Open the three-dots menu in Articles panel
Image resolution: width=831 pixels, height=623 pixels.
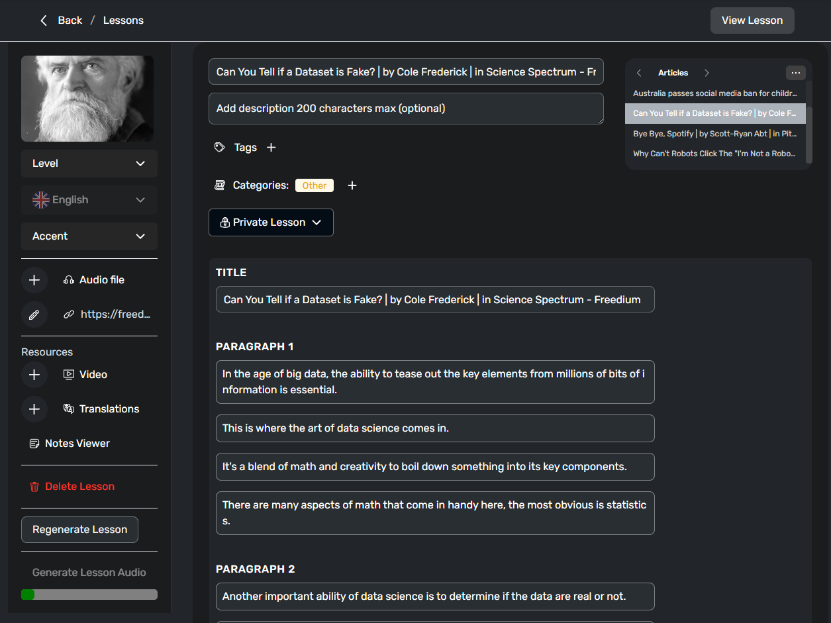pyautogui.click(x=795, y=73)
